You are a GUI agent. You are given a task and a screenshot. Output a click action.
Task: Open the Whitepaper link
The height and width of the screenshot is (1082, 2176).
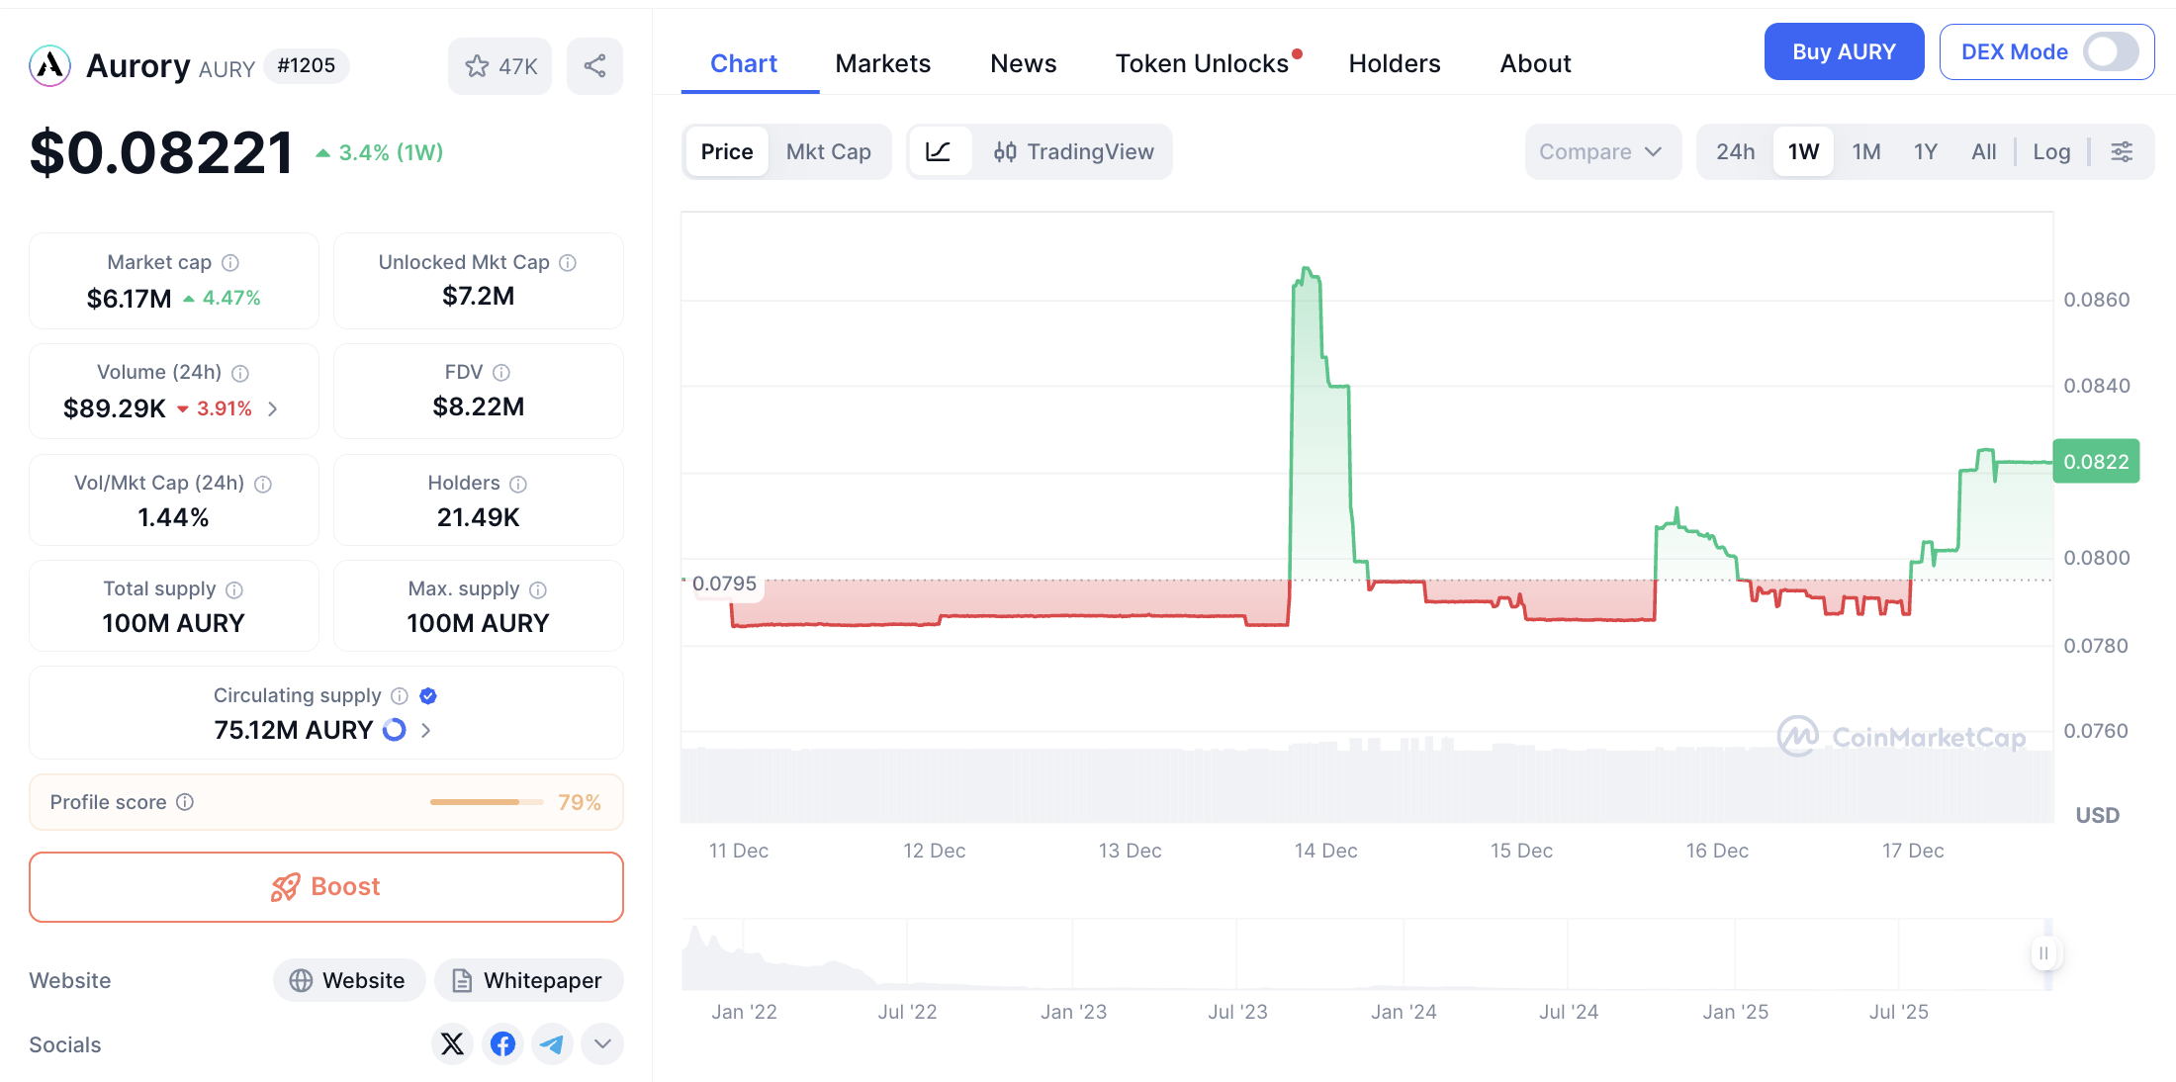click(x=528, y=980)
